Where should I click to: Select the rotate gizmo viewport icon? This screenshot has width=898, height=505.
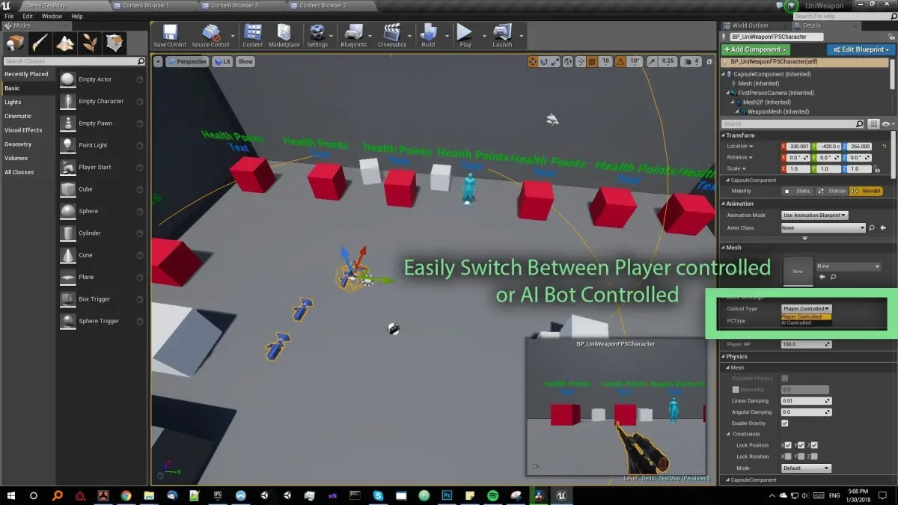[544, 61]
